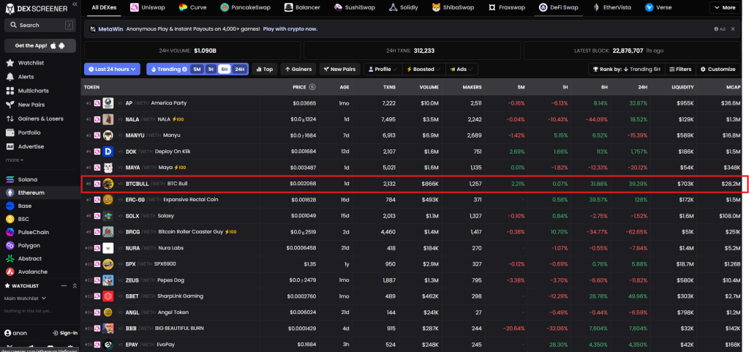The width and height of the screenshot is (749, 352).
Task: Toggle the Profile filter
Action: (x=383, y=70)
